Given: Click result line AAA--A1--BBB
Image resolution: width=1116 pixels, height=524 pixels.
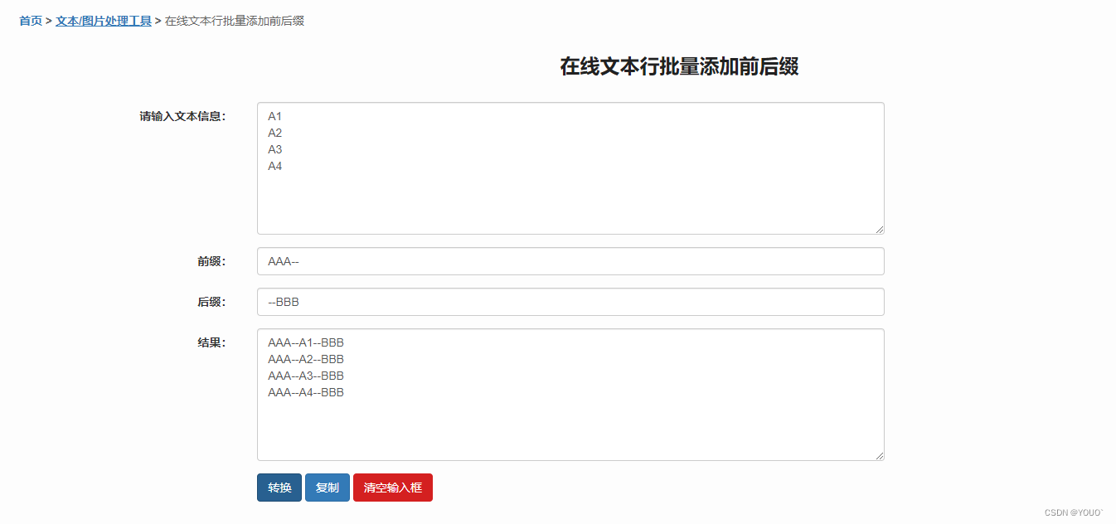Looking at the screenshot, I should click(x=306, y=342).
